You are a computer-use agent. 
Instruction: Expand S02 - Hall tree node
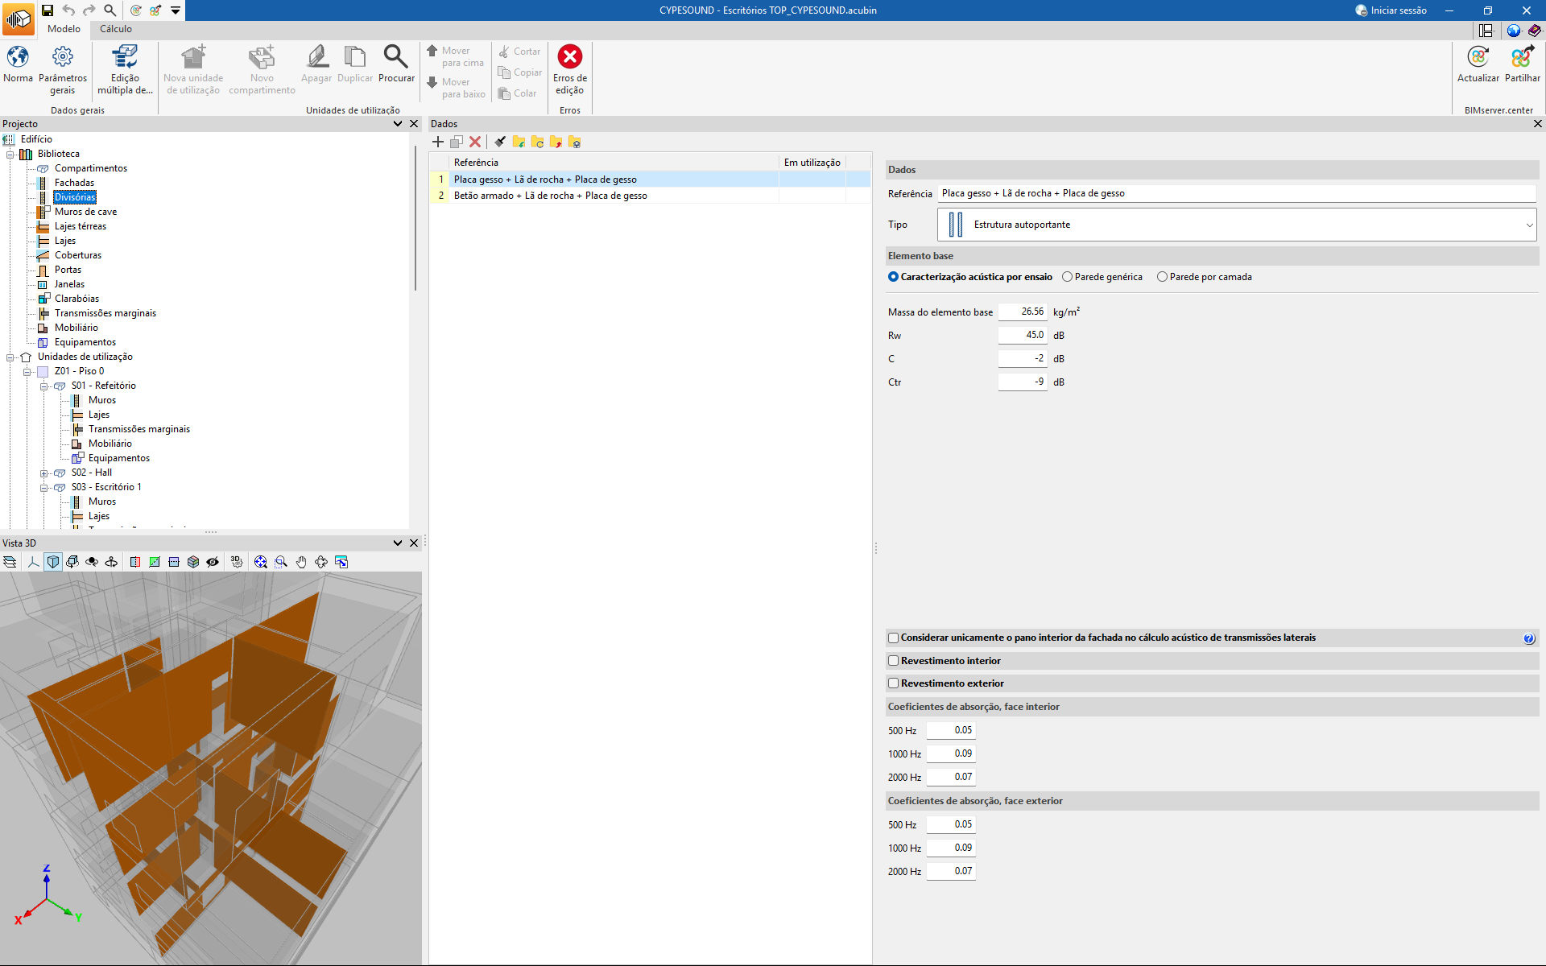pyautogui.click(x=44, y=473)
